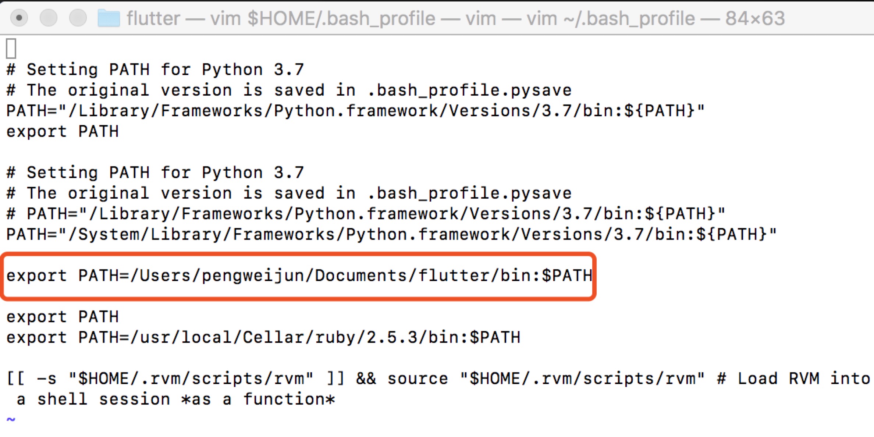Click the folder icon in title bar

(x=109, y=18)
